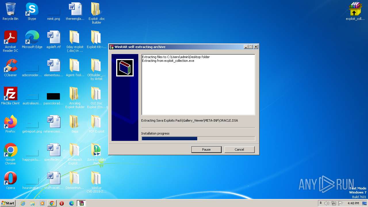Open the stuffvacati... Word document

pos(53,181)
